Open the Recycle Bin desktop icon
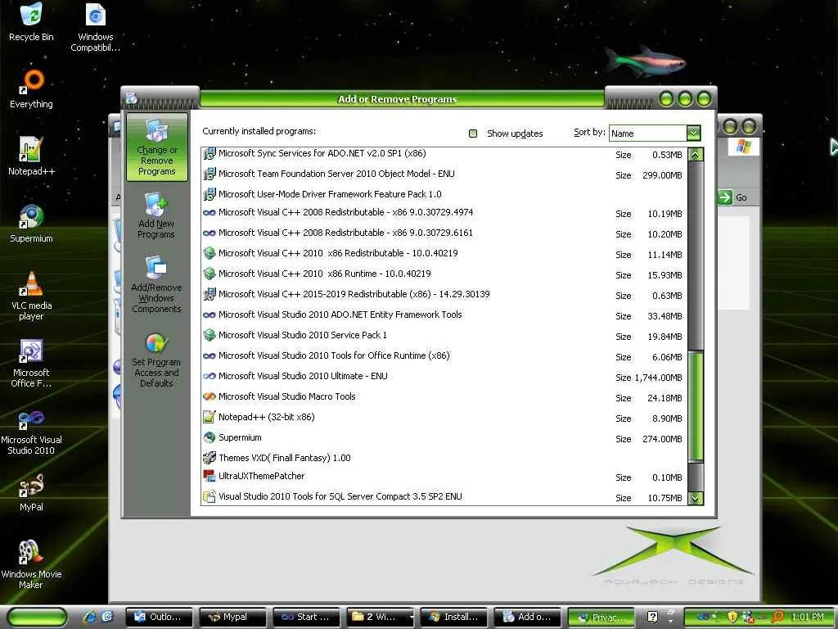838x629 pixels. 31,22
